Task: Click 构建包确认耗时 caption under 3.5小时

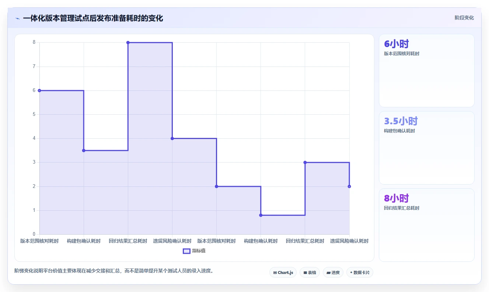Action: coord(399,131)
